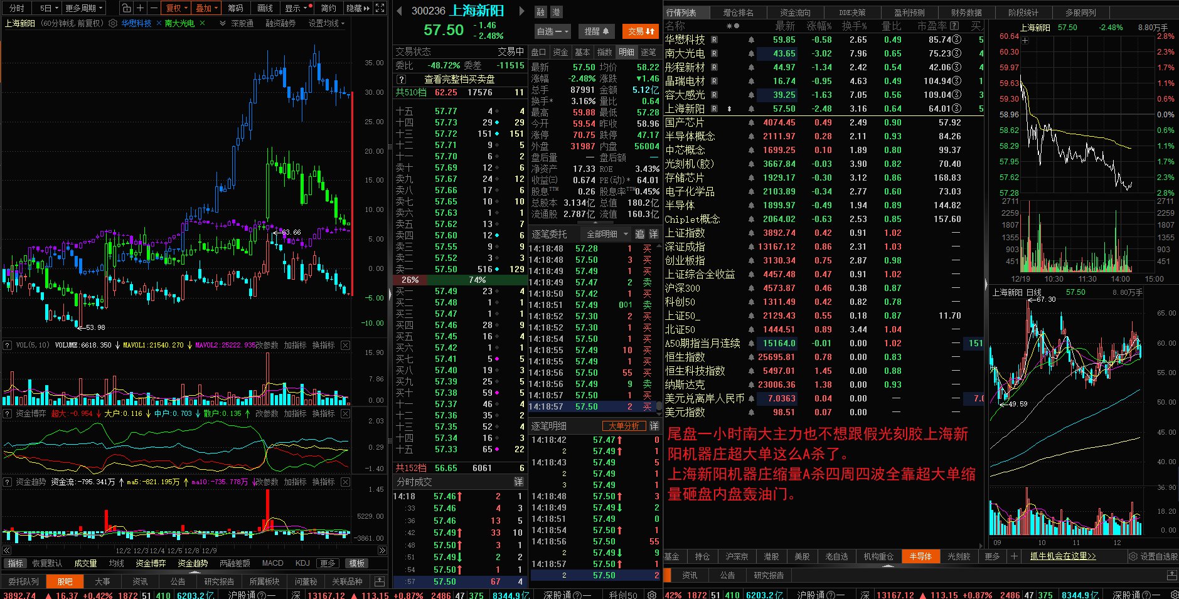Viewport: 1179px width, 599px height.
Task: Close the VOL indicator panel
Action: pyautogui.click(x=345, y=345)
